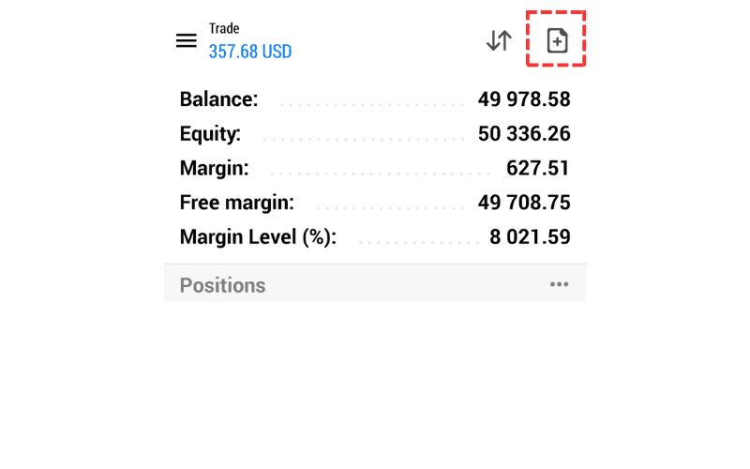
Task: Click the margin level value 8 021.59
Action: 530,237
